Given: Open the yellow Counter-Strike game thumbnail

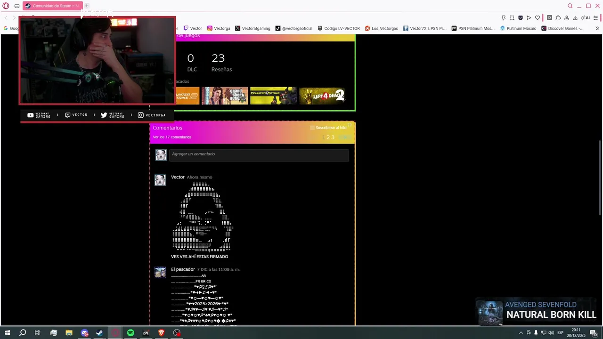Looking at the screenshot, I should (x=273, y=96).
